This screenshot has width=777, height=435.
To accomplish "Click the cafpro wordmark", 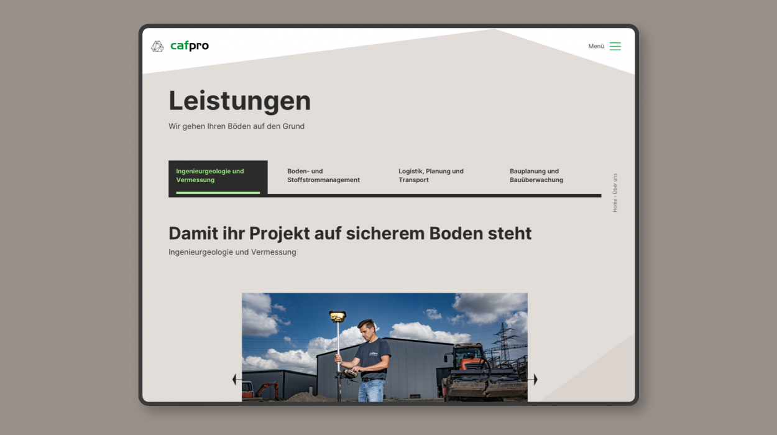I will point(190,46).
